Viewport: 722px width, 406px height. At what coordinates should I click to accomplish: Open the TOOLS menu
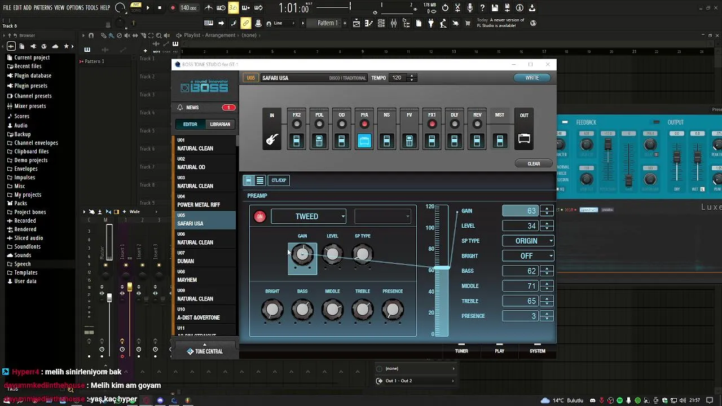[x=92, y=8]
